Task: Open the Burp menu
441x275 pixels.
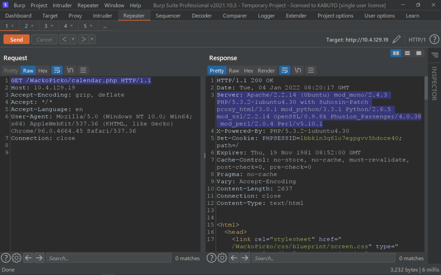Action: [19, 5]
